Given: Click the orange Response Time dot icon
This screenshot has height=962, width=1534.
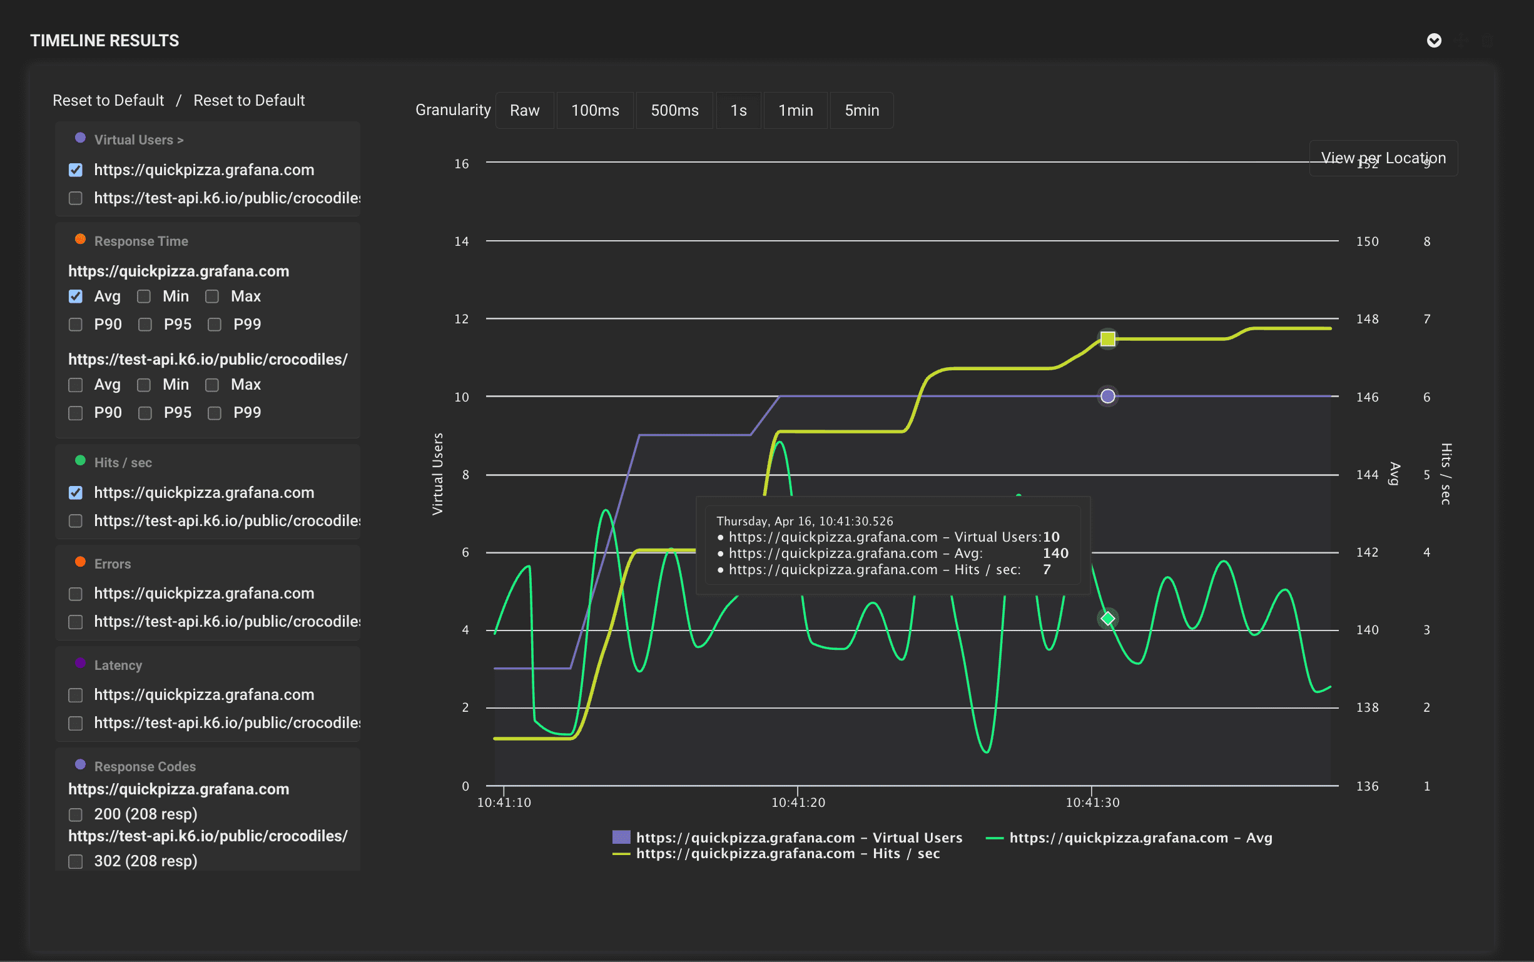Looking at the screenshot, I should 80,239.
